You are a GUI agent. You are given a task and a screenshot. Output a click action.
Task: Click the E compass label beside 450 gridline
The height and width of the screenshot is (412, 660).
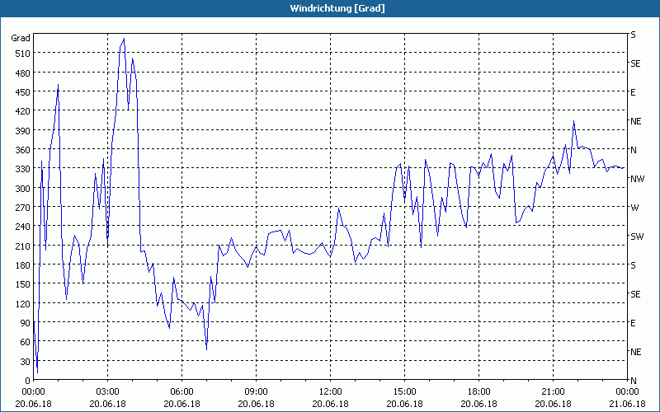coord(633,92)
